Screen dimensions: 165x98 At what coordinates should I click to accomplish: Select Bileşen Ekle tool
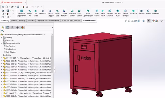point(57,13)
